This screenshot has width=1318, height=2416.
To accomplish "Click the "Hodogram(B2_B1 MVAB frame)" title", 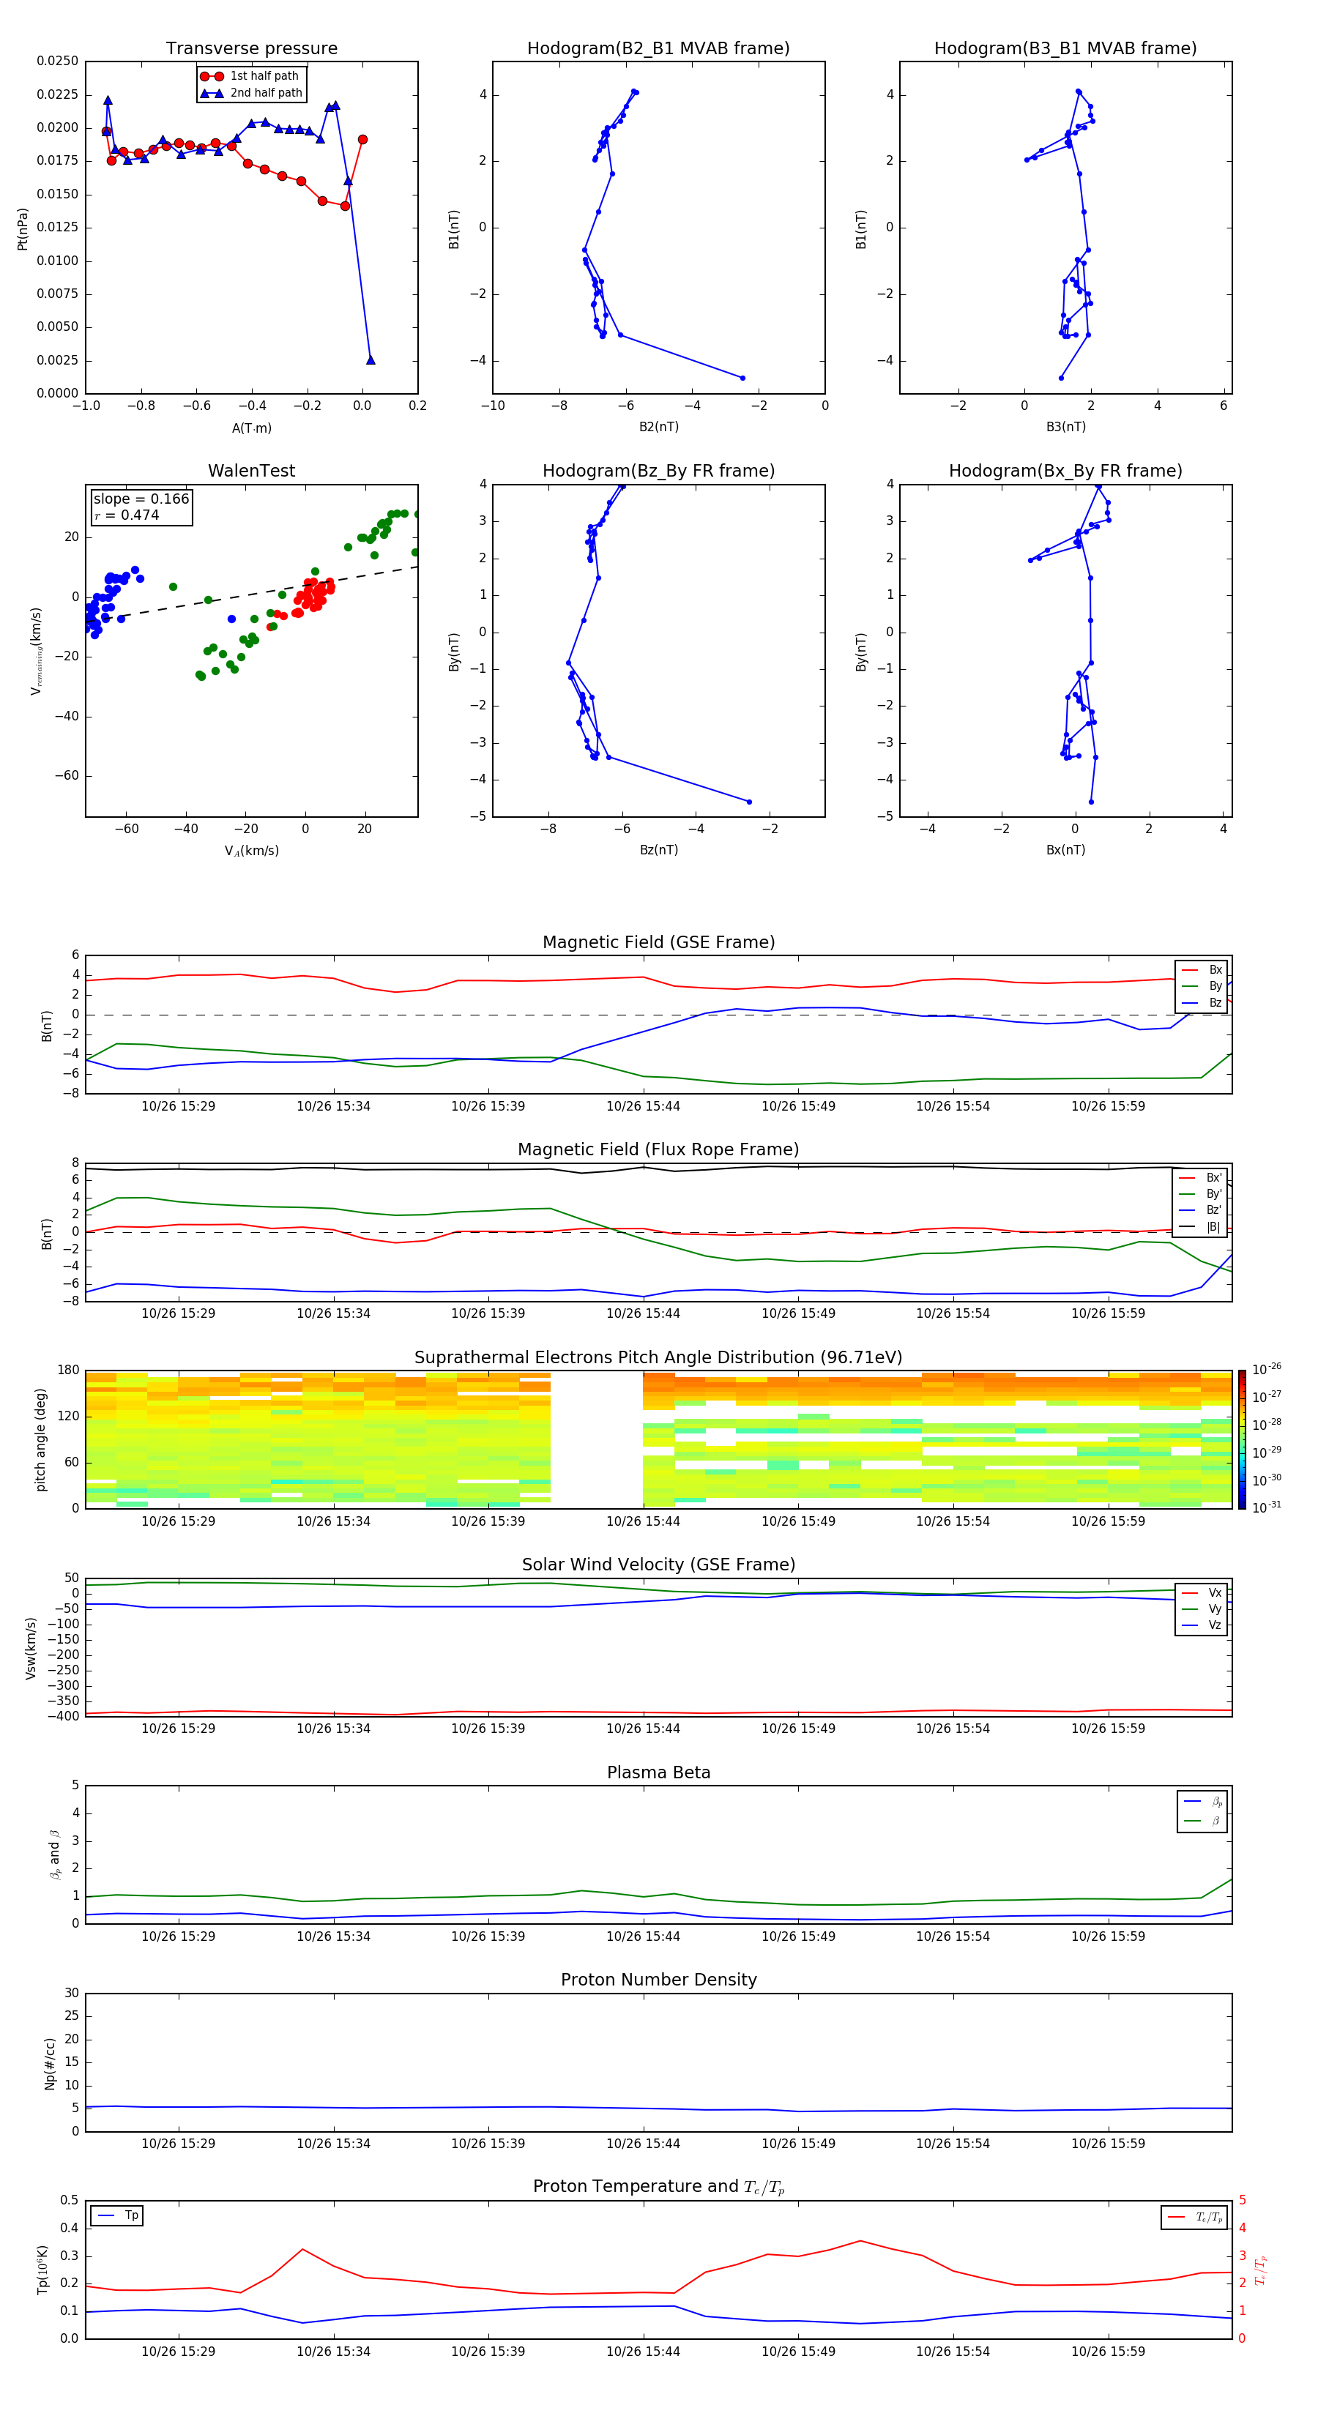I will point(658,49).
